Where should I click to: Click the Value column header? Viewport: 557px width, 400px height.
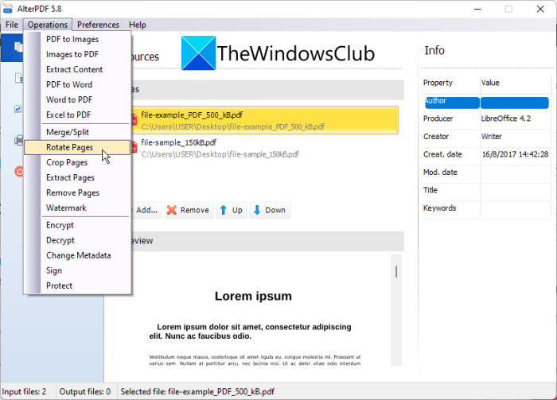(x=516, y=83)
